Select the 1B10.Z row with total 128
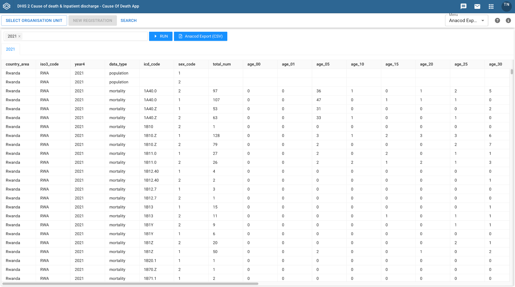The image size is (515, 287). [x=255, y=136]
